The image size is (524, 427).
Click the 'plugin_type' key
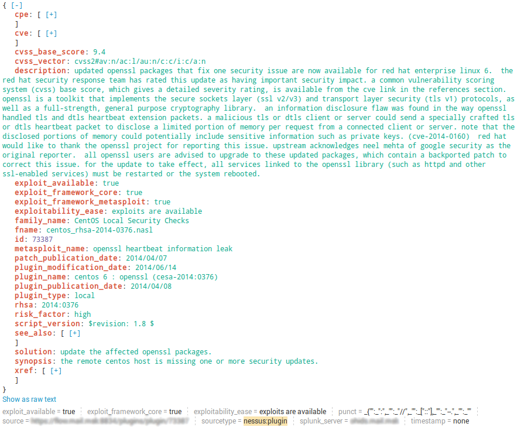pos(40,295)
